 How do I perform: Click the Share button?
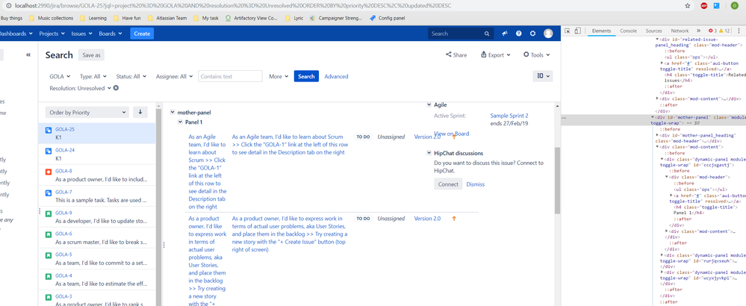coord(456,55)
